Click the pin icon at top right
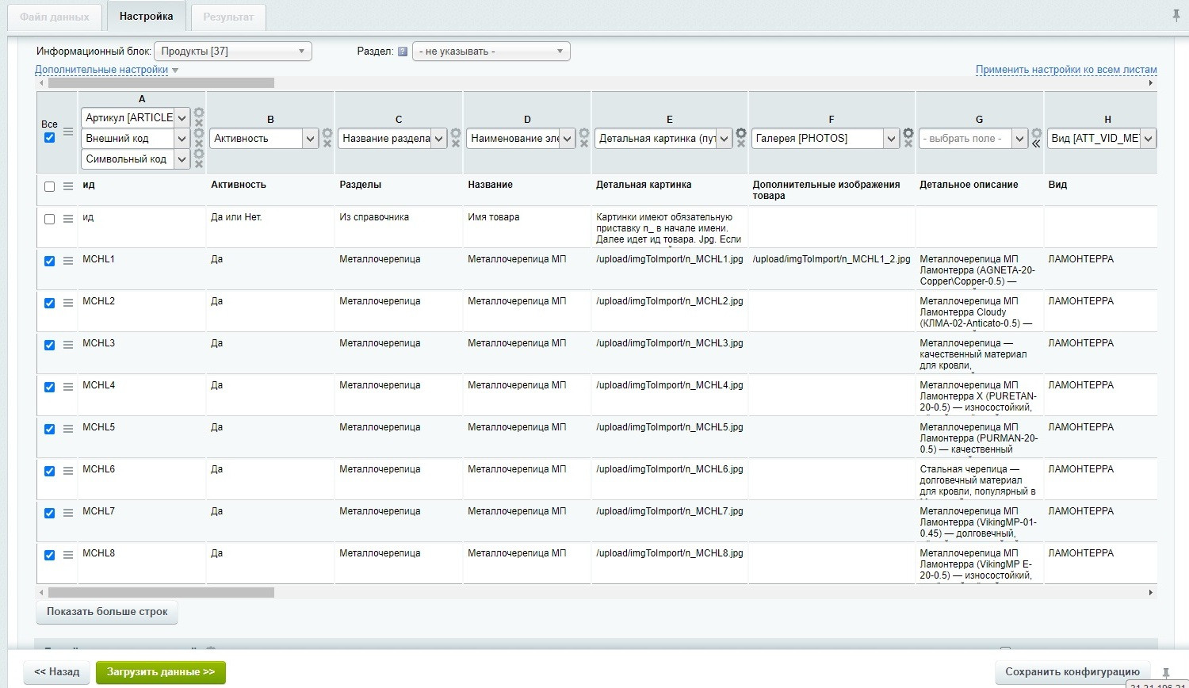Viewport: 1189px width, 688px height. 1176,16
